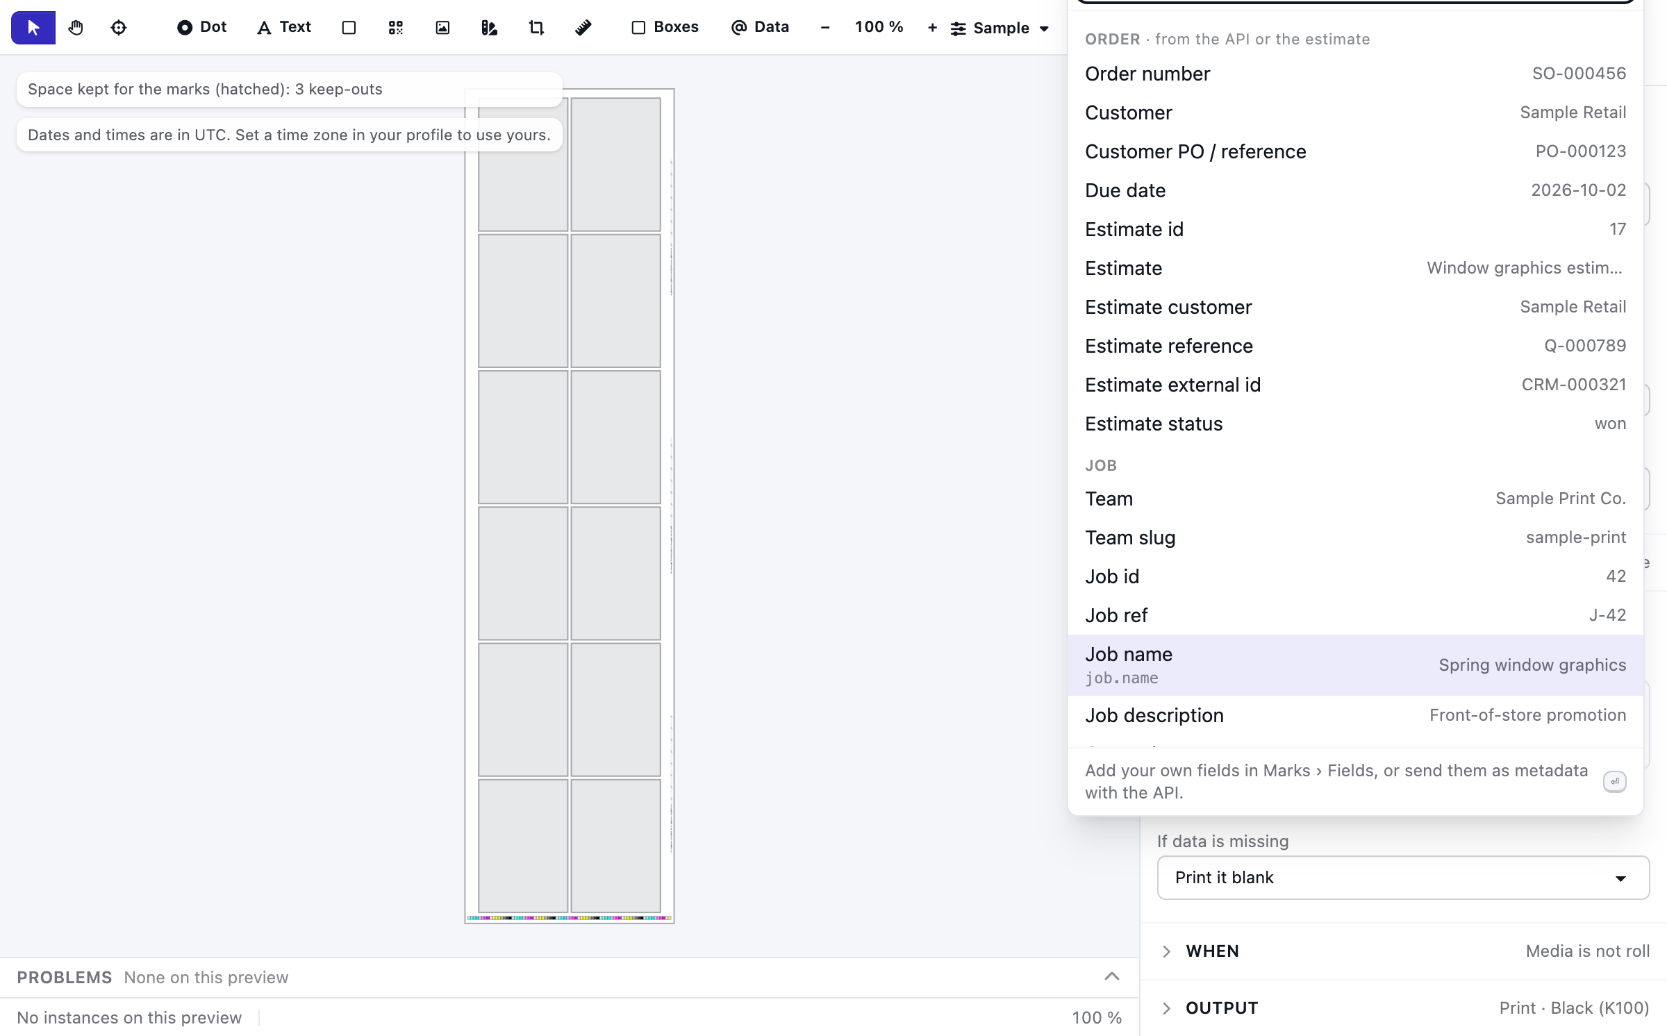Select the crosshair target tool
Screen dimensions: 1667x1036
[x=119, y=27]
